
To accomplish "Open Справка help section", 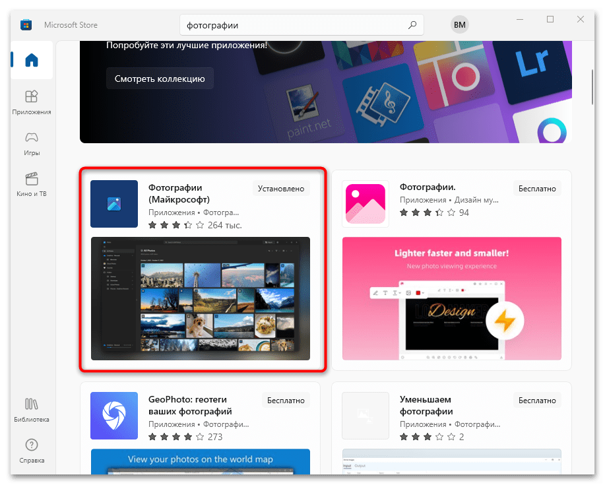I will pyautogui.click(x=32, y=451).
